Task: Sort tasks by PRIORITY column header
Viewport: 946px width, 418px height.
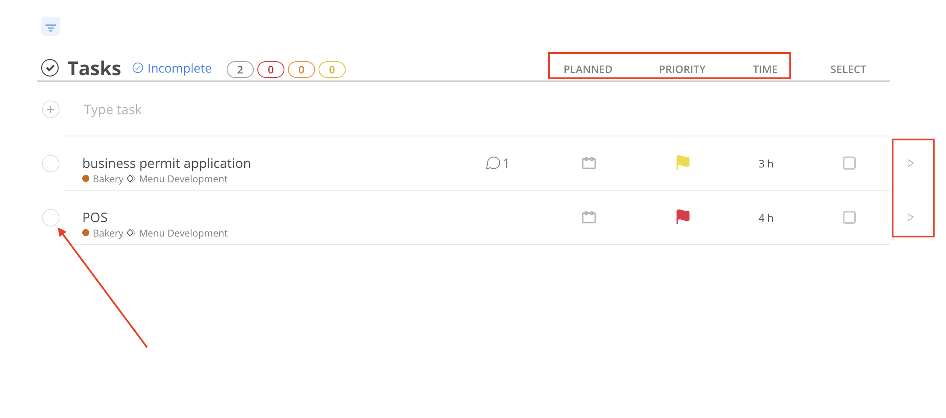Action: [682, 69]
